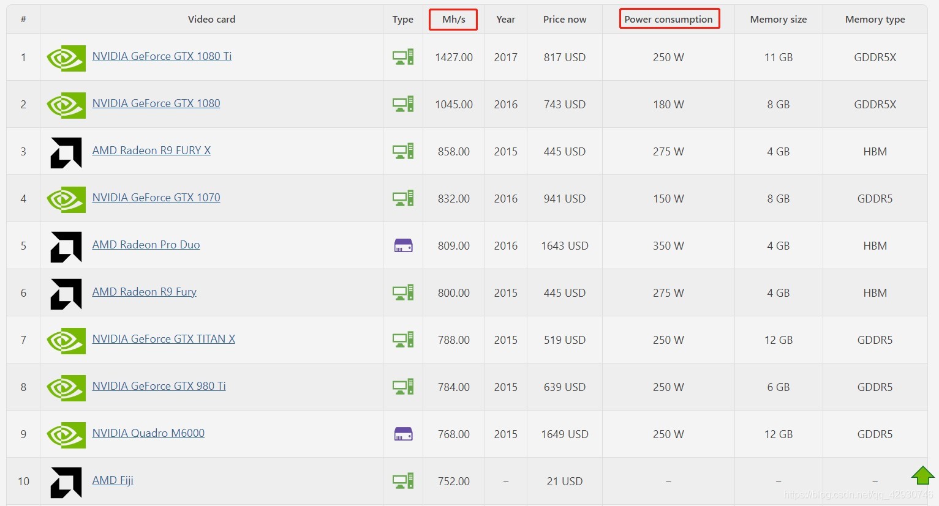This screenshot has height=506, width=939.
Task: Open the NVIDIA Quadro M6000 link
Action: click(148, 433)
